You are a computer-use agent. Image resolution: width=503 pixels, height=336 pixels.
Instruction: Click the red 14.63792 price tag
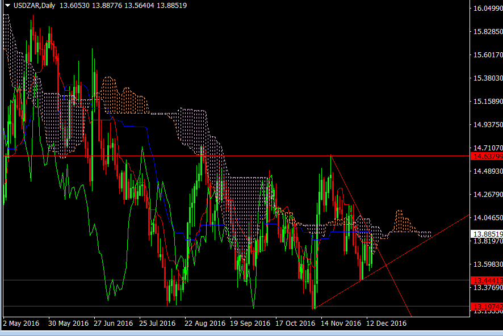point(487,156)
